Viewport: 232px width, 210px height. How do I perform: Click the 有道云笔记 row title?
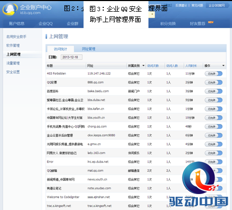point(54,188)
